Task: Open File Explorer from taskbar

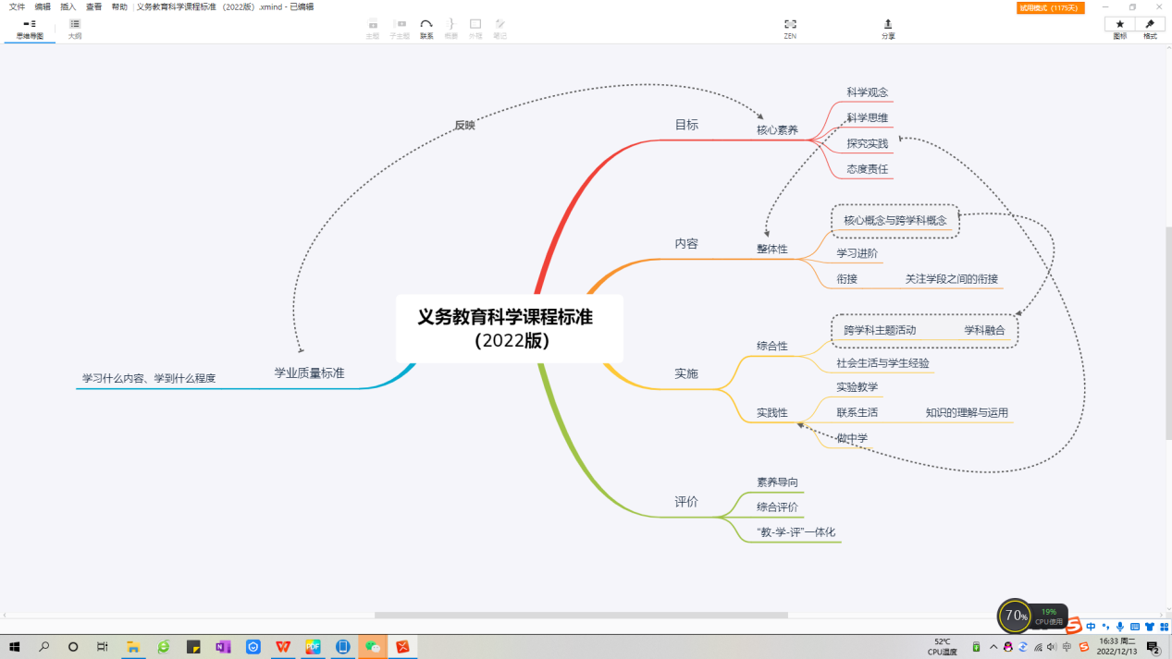Action: [133, 647]
